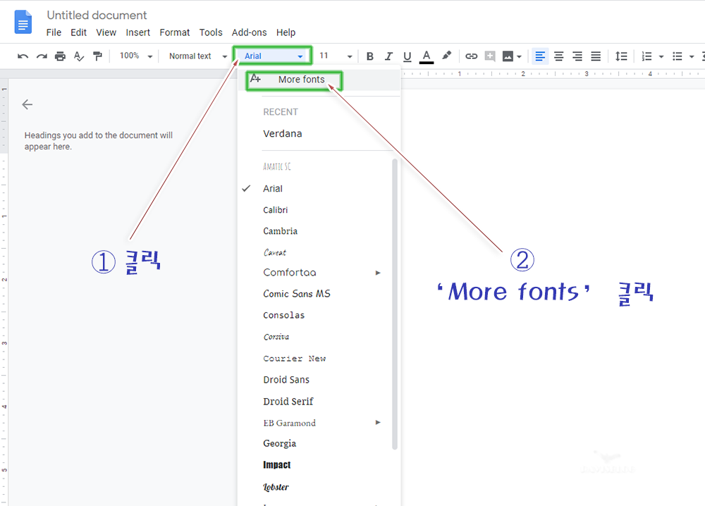
Task: Click the Redo icon
Action: click(42, 56)
